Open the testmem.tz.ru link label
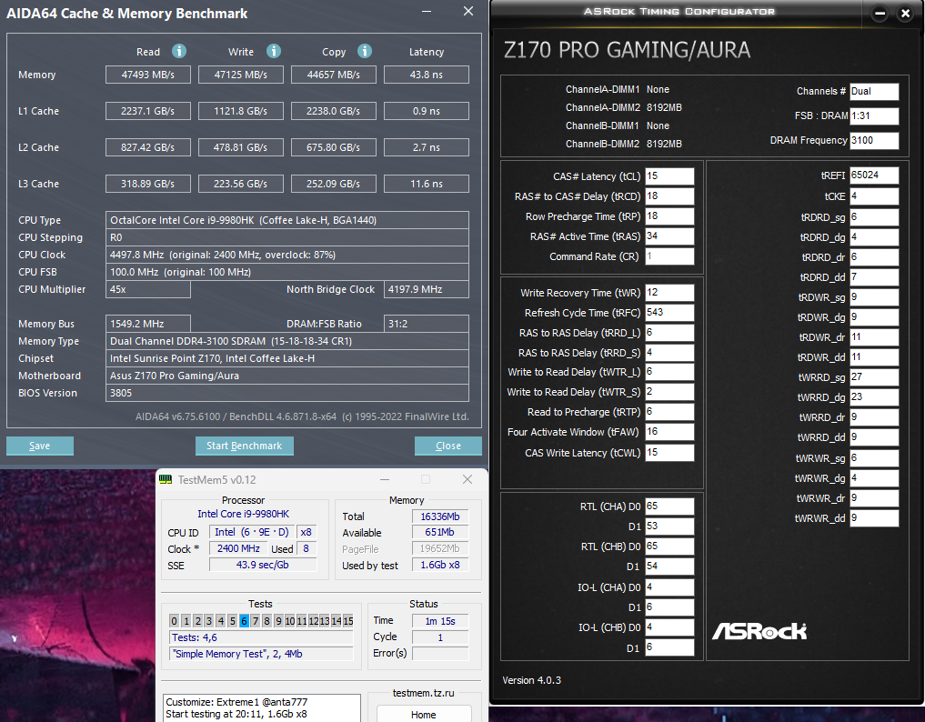Image resolution: width=925 pixels, height=722 pixels. [424, 693]
